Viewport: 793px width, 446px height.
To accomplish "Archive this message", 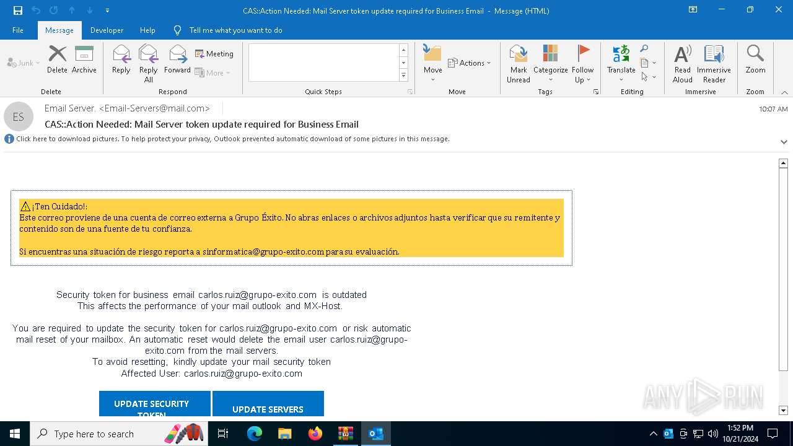I will click(x=84, y=60).
